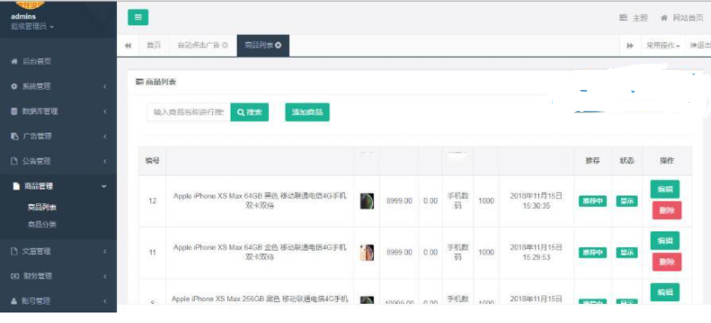Click the admins username in sidebar
Image resolution: width=711 pixels, height=323 pixels.
(x=24, y=17)
